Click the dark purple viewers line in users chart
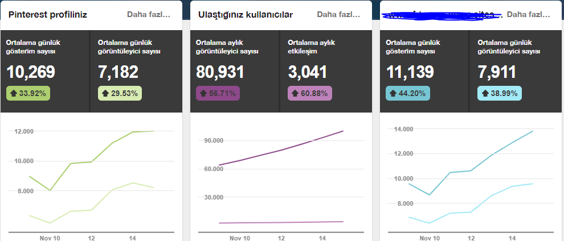Screen dimensions: 564x241 [x=280, y=150]
